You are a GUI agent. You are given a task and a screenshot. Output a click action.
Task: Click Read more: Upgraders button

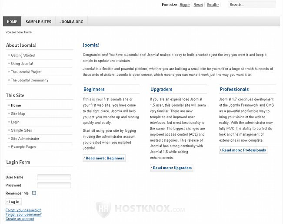pyautogui.click(x=171, y=168)
